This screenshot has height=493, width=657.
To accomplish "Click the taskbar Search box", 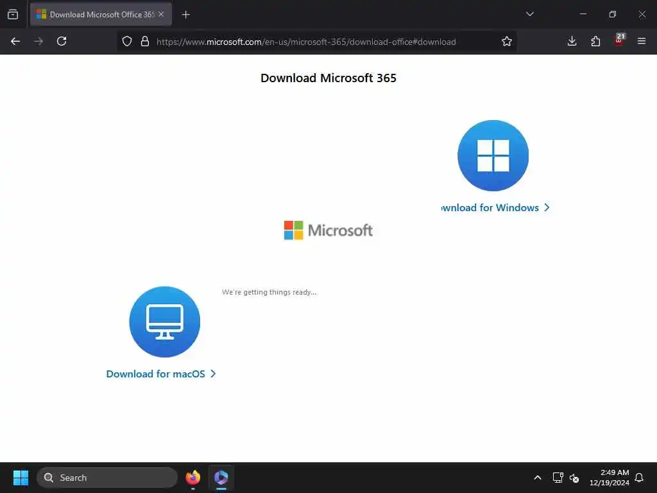I will (107, 478).
